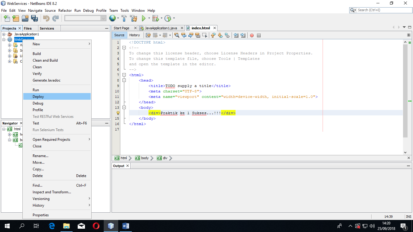
Task: Click the Search (Ctrl+I) input field
Action: coord(383,10)
